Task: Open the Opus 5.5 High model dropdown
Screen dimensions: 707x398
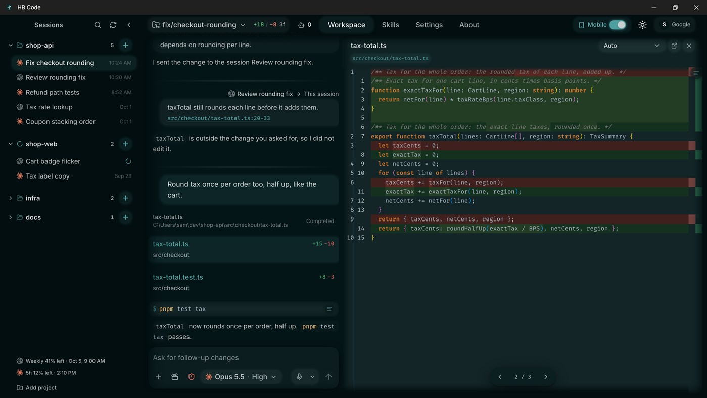Action: (241, 377)
